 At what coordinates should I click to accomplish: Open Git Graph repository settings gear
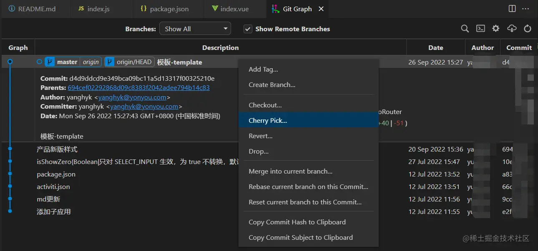coord(495,29)
